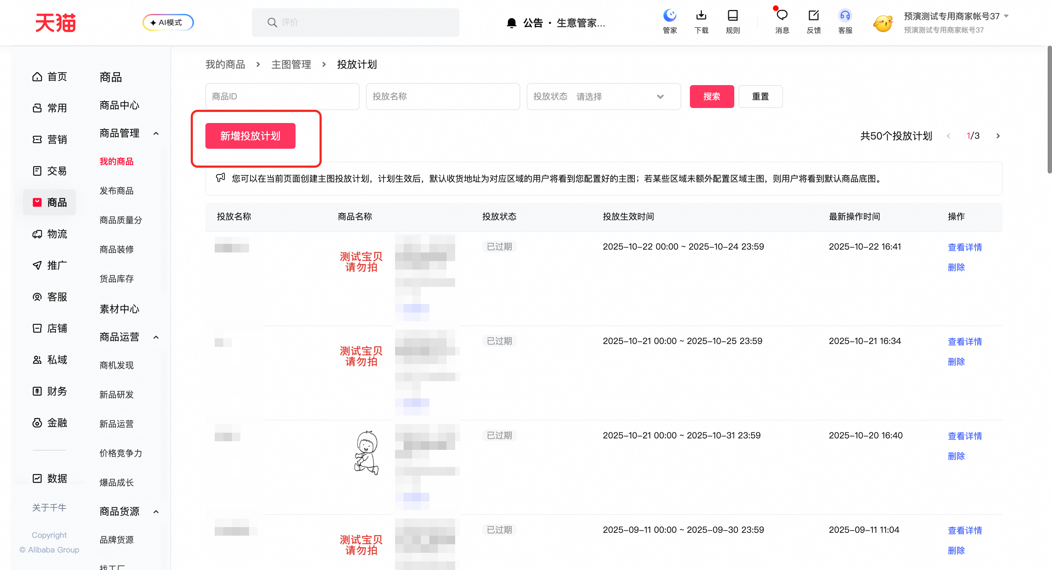Viewport: 1052px width, 570px height.
Task: Open 商品质量分 submenu item
Action: coord(121,220)
